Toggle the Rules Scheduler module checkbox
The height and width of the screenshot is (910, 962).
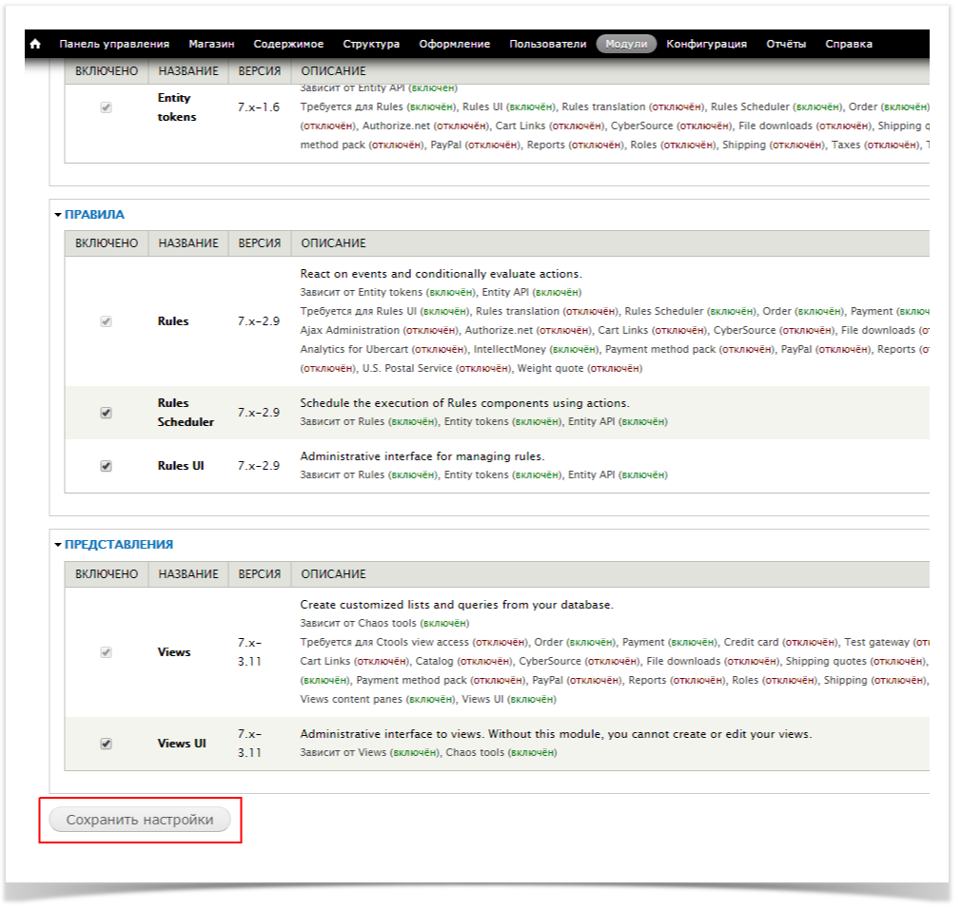(106, 413)
